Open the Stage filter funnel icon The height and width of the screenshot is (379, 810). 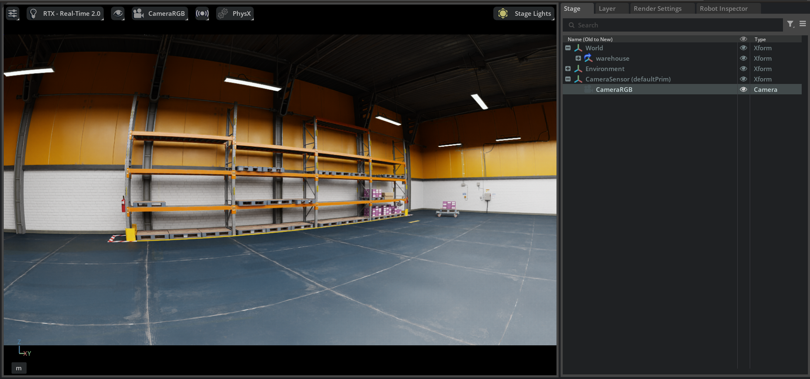790,25
